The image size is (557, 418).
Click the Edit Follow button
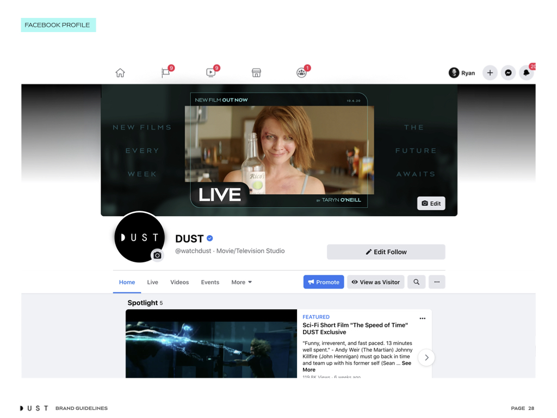pos(386,252)
